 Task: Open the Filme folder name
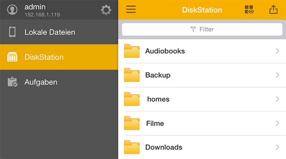[155, 124]
